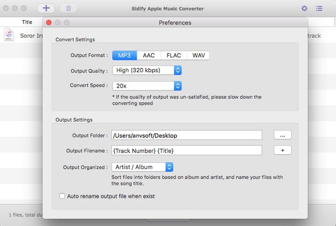Image resolution: width=336 pixels, height=226 pixels.
Task: Add files with the plus toolbar button
Action: click(46, 8)
